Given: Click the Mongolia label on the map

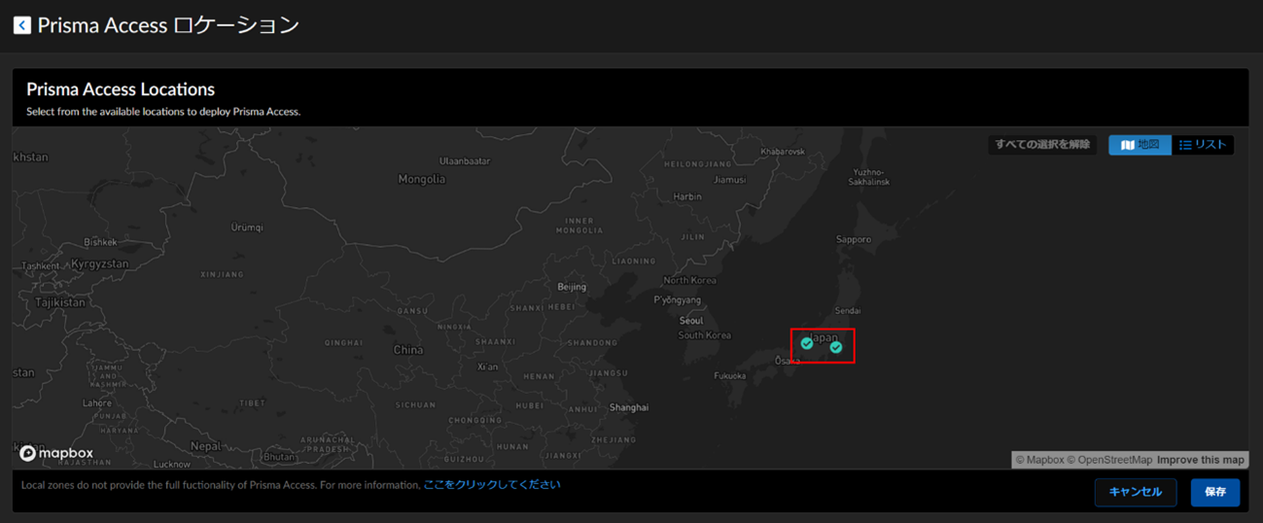Looking at the screenshot, I should (422, 179).
